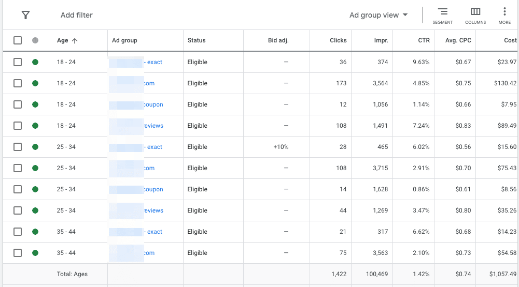Open status dropdown on the $130.42 row
Viewport: 519px width, 287px height.
coord(197,83)
